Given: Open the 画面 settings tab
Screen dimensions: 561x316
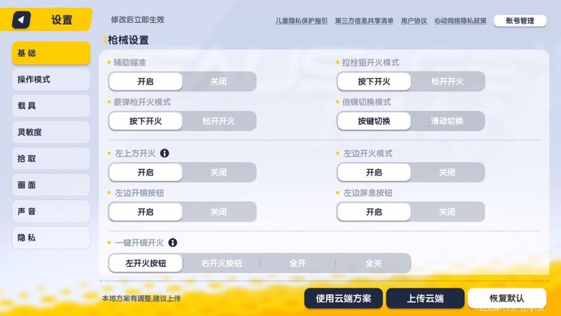Looking at the screenshot, I should pos(51,185).
